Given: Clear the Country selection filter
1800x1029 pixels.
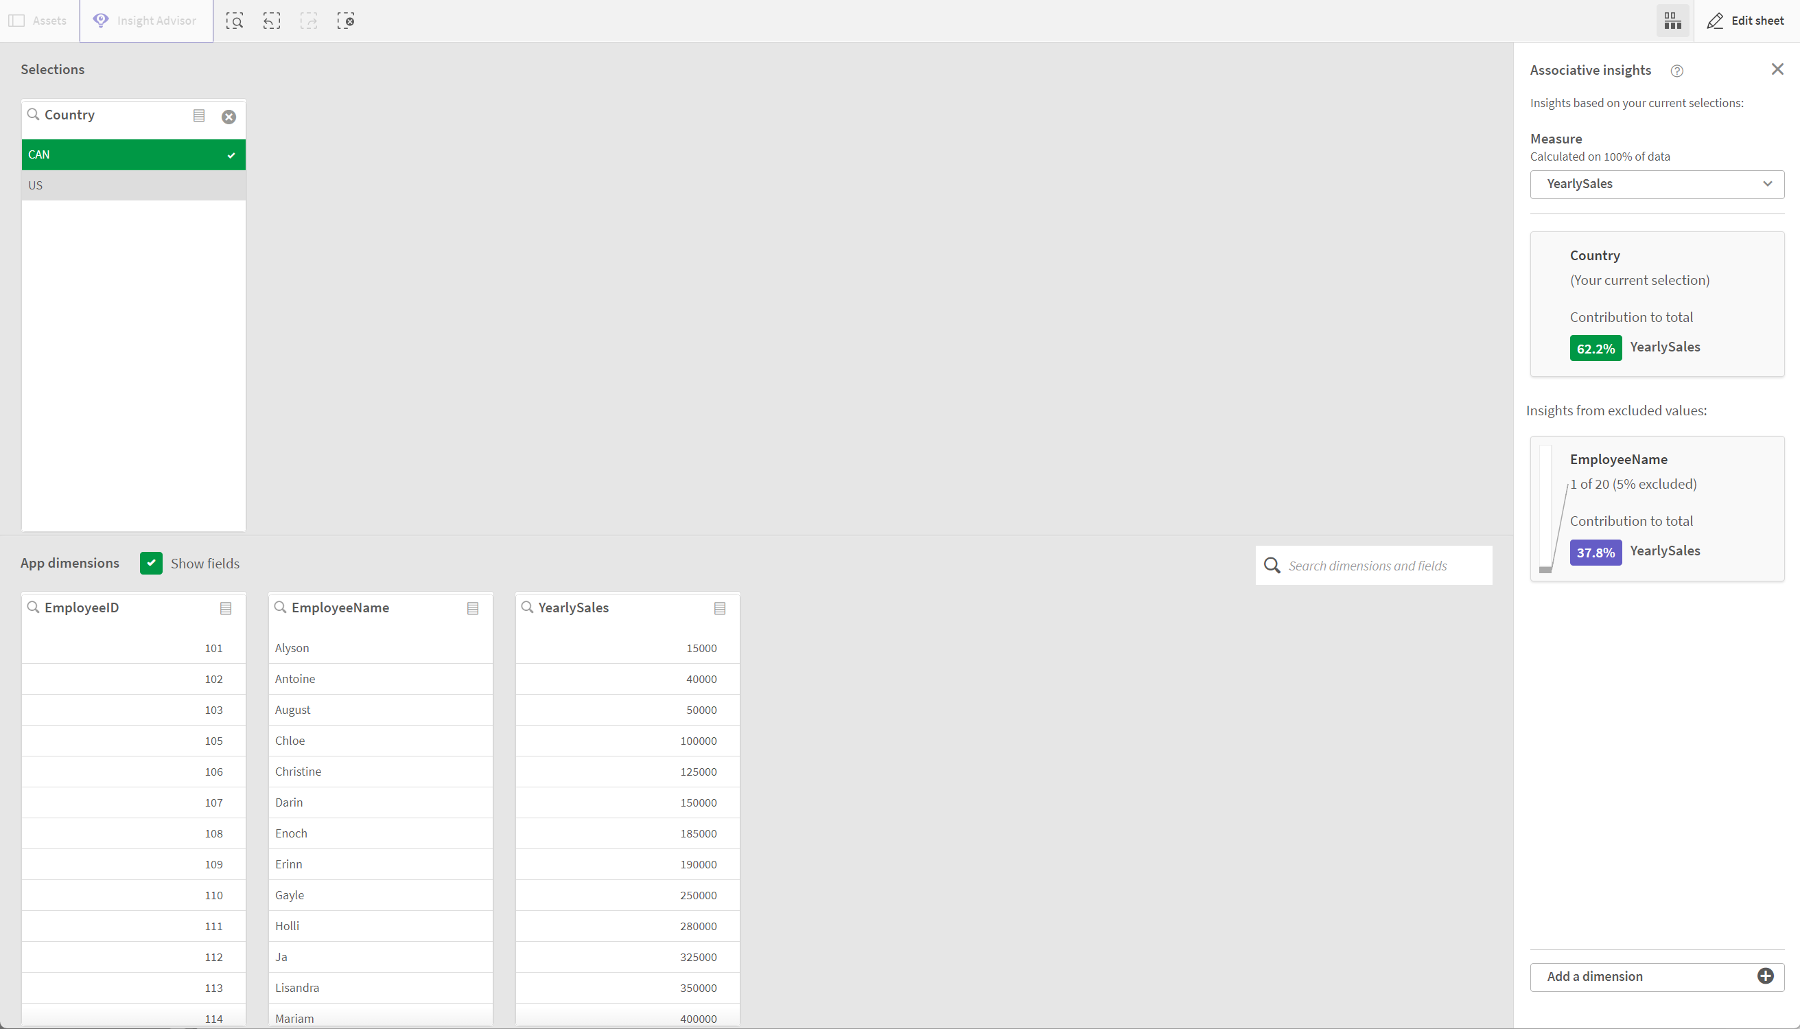Looking at the screenshot, I should pos(229,116).
